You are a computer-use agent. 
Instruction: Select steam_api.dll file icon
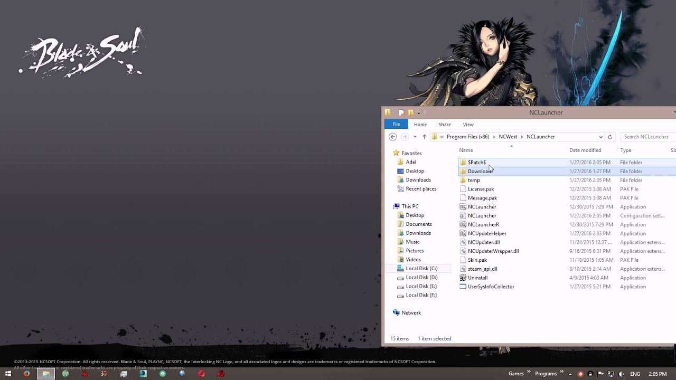463,269
